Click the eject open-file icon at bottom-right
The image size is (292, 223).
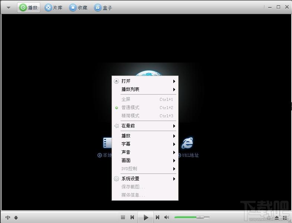pos(277,218)
